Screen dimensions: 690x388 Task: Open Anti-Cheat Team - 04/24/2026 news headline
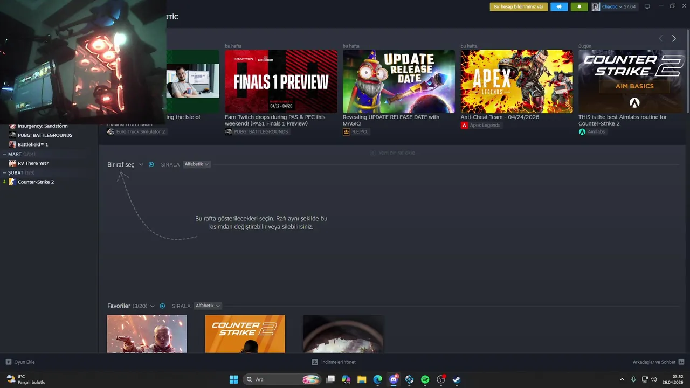pyautogui.click(x=500, y=117)
